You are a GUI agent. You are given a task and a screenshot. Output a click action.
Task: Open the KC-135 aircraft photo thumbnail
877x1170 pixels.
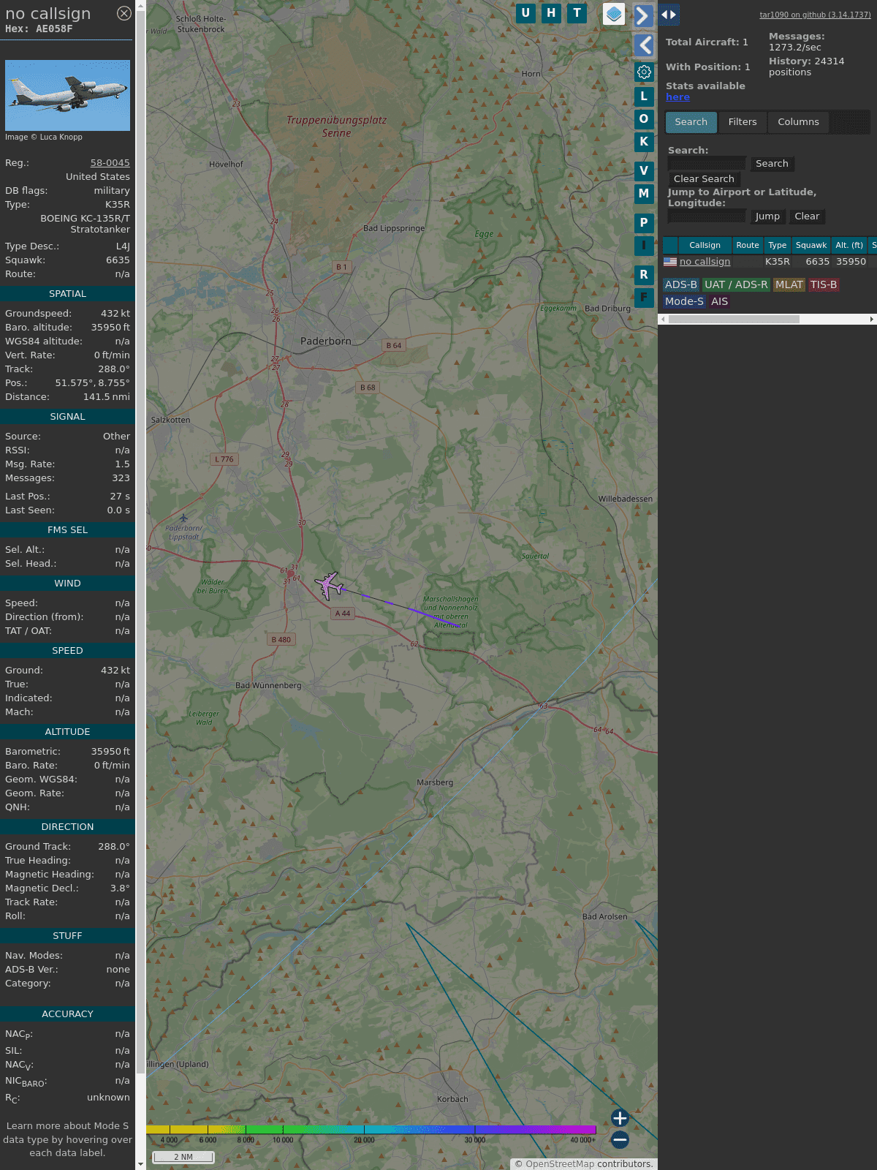67,95
